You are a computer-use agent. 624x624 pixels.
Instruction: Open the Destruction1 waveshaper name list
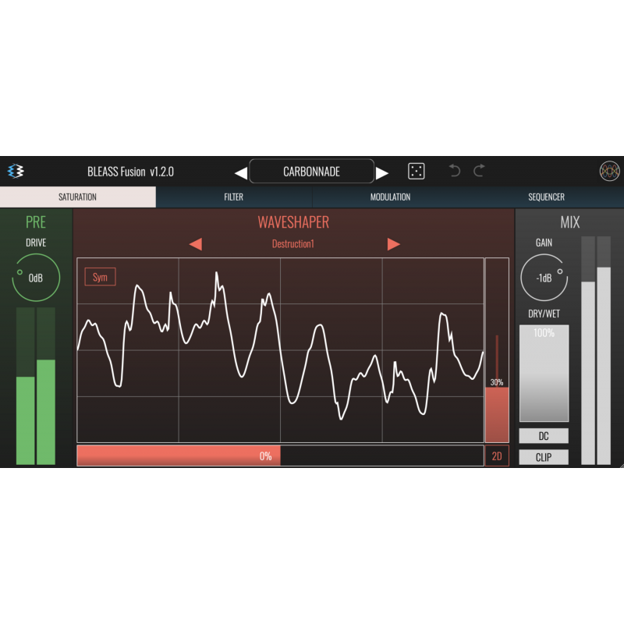tap(292, 244)
